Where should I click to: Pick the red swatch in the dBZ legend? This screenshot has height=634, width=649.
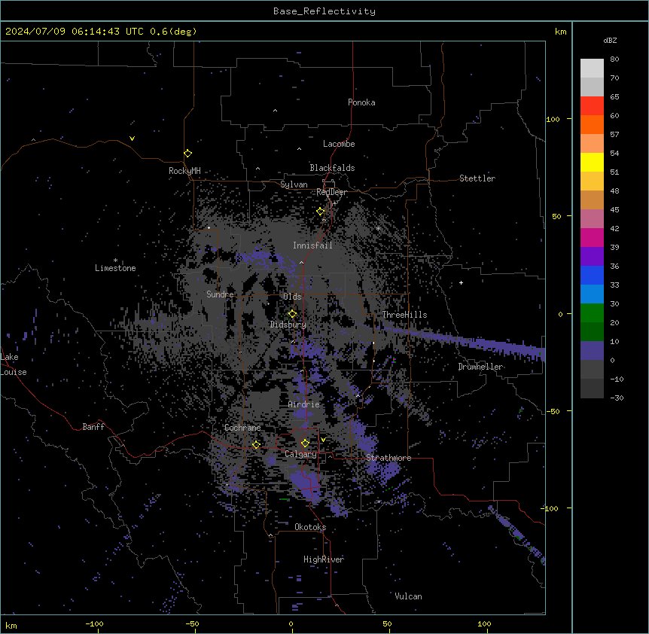pyautogui.click(x=592, y=106)
